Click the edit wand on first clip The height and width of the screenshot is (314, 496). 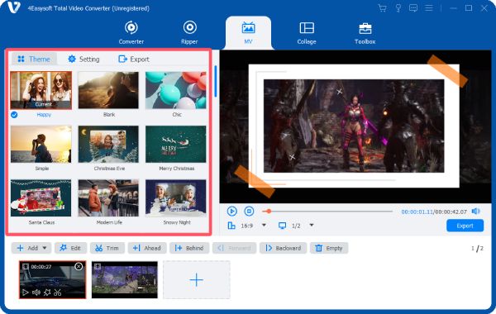(47, 293)
